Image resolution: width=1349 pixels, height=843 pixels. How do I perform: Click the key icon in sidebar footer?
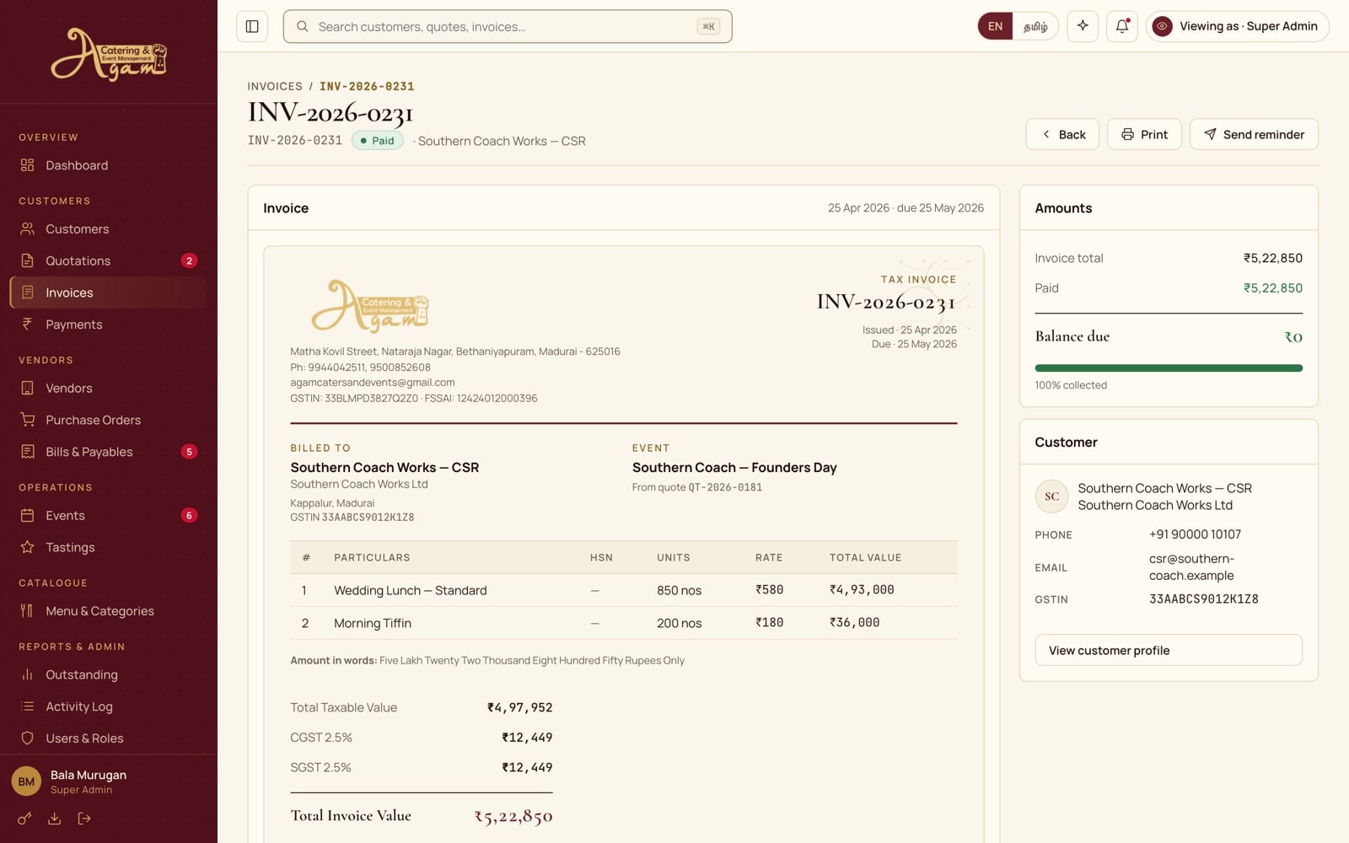pyautogui.click(x=25, y=819)
